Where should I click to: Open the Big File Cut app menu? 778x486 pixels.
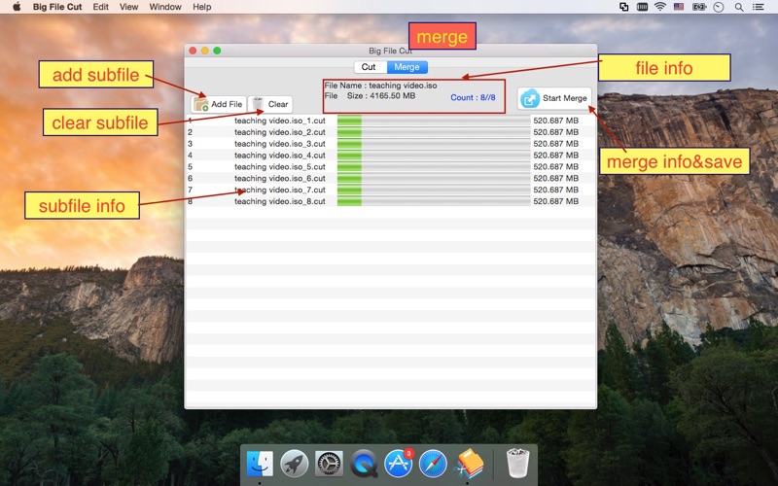(57, 7)
